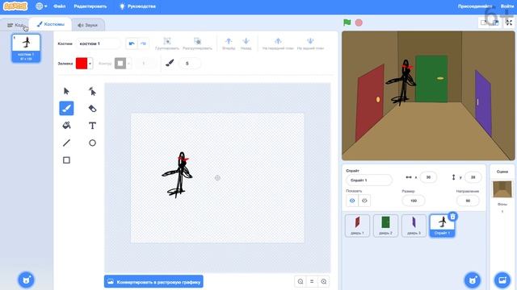Select the дверь 2 sprite thumbnail
The height and width of the screenshot is (290, 517).
[386, 226]
